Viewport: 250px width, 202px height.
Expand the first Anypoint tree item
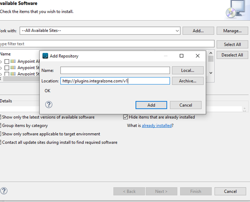[1, 62]
